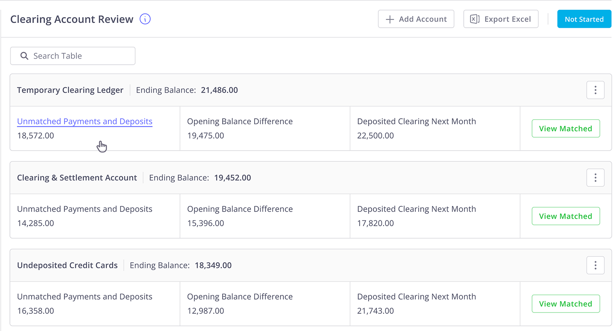Select Undeposited Credit Cards header row
The image size is (615, 331).
click(x=310, y=265)
